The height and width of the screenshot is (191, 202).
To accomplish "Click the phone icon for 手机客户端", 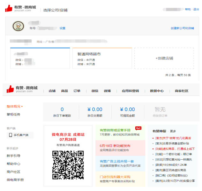I will (x=10, y=135).
